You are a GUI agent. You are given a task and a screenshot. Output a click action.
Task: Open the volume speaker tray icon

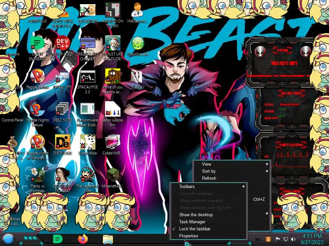(x=293, y=239)
